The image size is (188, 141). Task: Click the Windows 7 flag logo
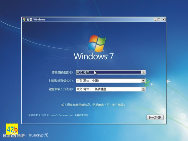tap(97, 43)
